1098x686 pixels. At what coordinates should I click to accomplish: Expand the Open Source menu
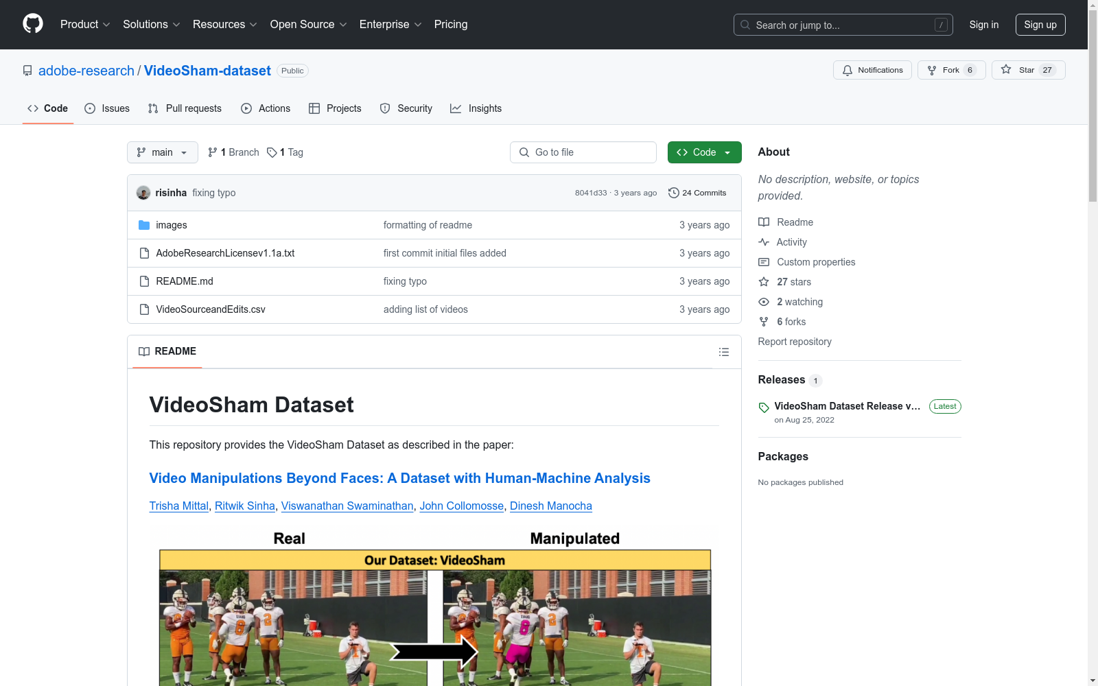point(309,25)
